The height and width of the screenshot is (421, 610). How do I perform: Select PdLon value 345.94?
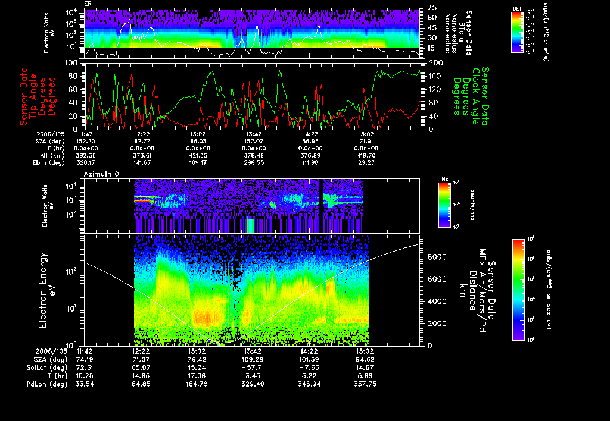click(309, 384)
